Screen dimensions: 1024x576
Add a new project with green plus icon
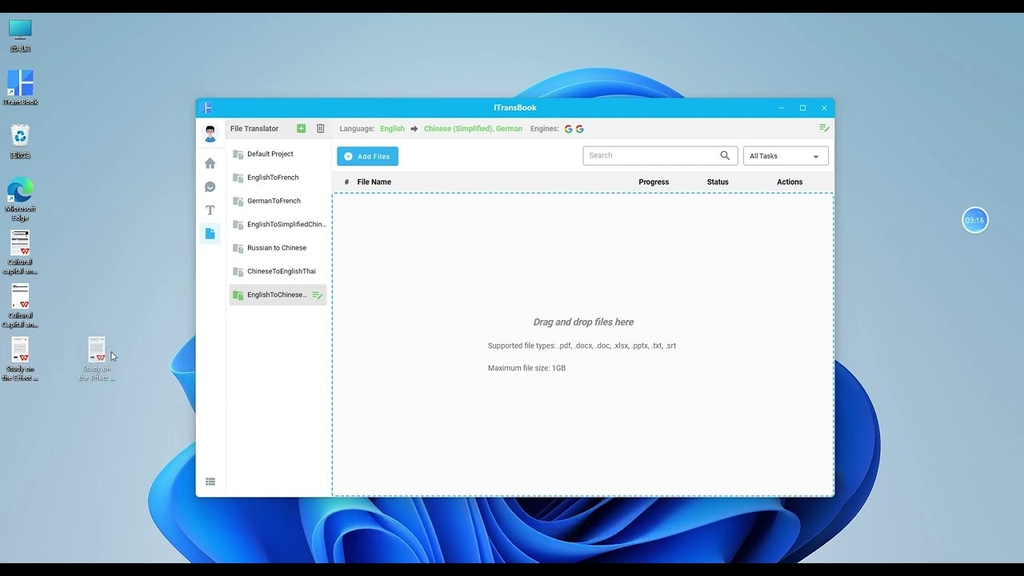(x=301, y=128)
